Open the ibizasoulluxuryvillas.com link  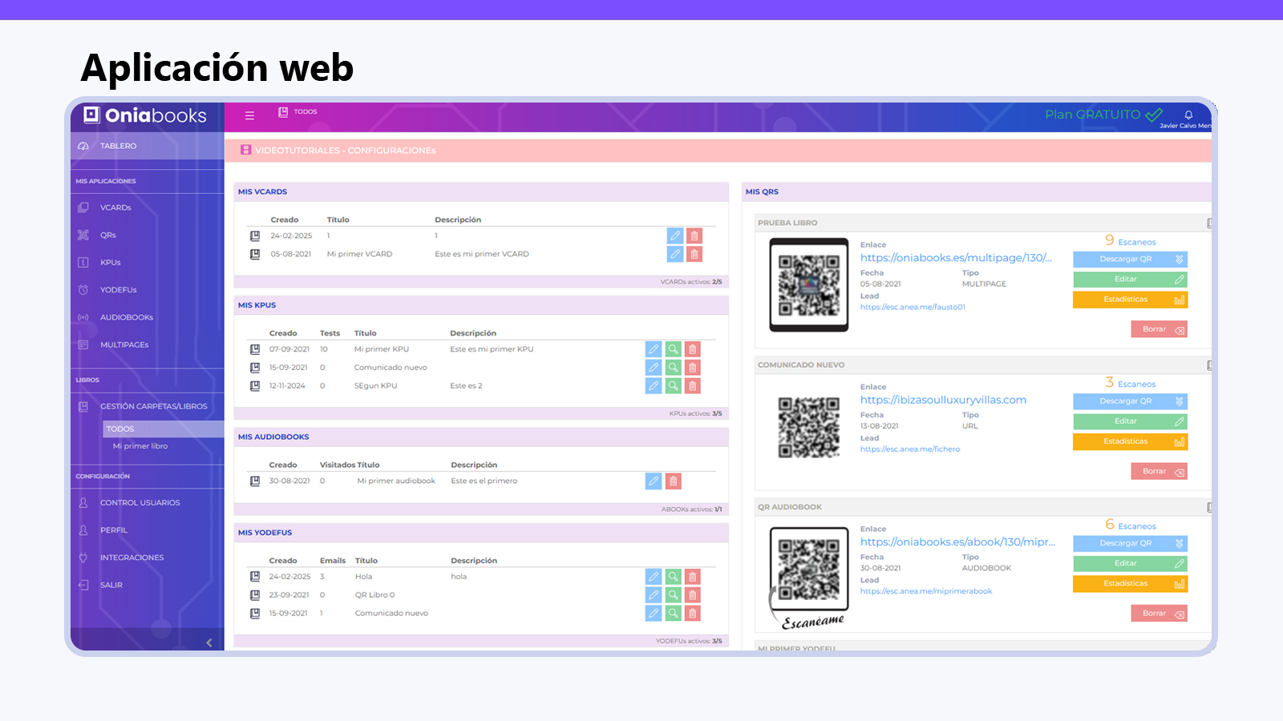point(943,400)
